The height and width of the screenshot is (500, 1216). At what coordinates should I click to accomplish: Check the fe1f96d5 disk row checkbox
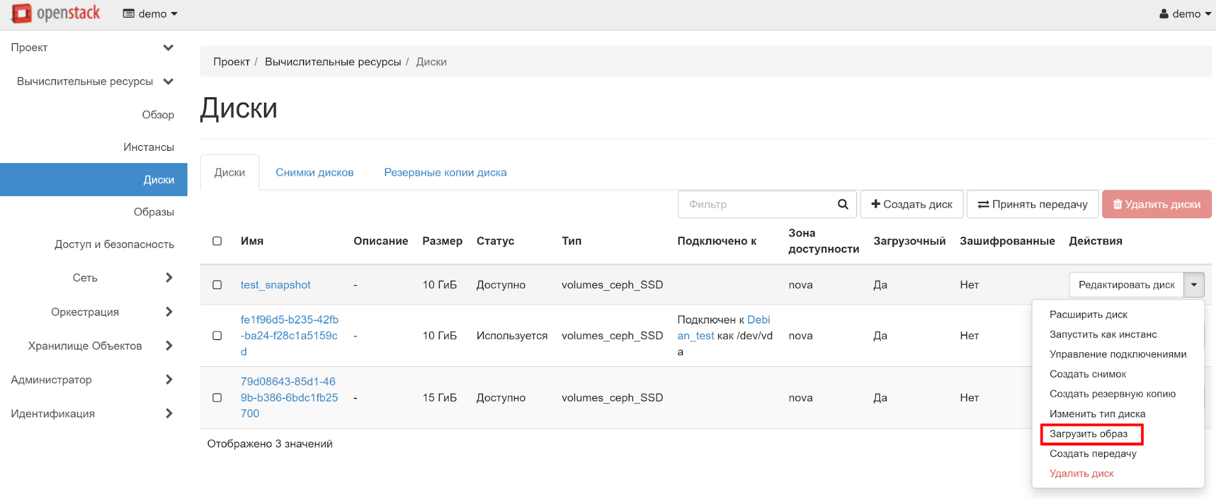tap(217, 336)
